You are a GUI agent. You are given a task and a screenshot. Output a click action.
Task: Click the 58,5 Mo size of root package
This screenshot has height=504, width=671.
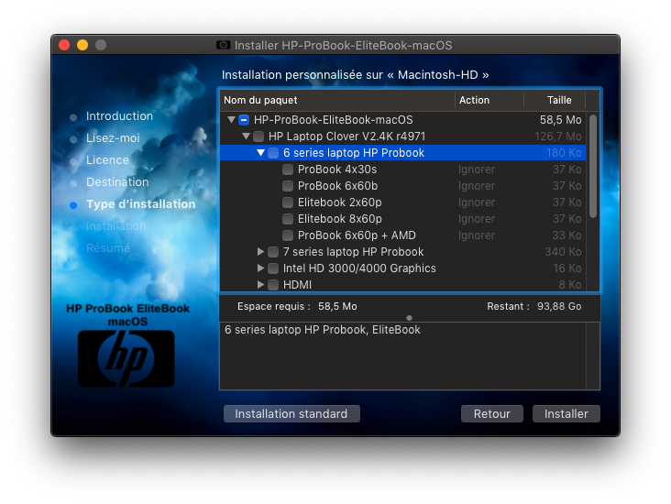(560, 120)
